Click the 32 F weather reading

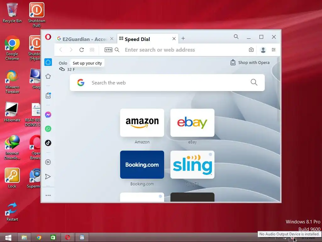pos(71,70)
